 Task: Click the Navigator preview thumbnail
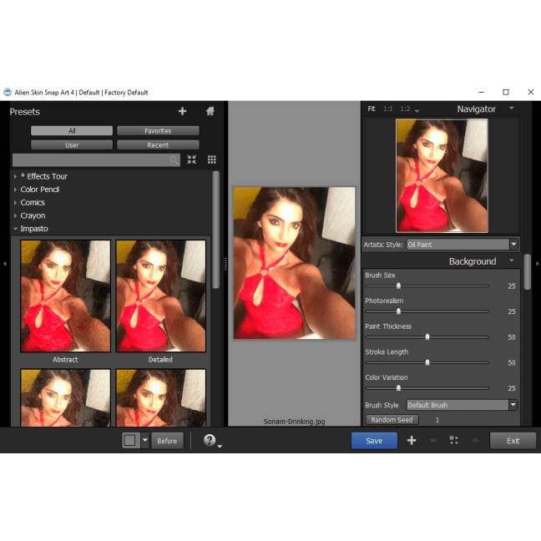pyautogui.click(x=442, y=175)
